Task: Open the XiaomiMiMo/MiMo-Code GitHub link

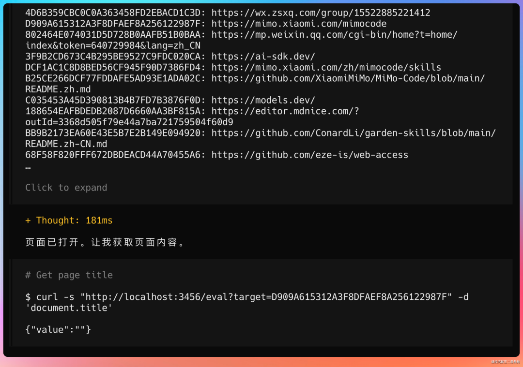Action: (348, 78)
